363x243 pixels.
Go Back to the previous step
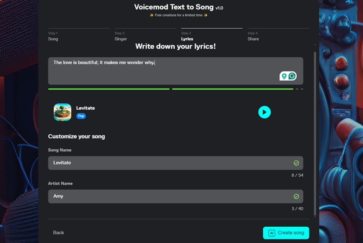pos(59,233)
